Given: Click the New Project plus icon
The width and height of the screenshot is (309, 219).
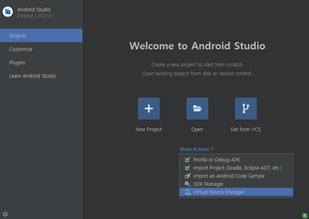Looking at the screenshot, I should tap(149, 108).
